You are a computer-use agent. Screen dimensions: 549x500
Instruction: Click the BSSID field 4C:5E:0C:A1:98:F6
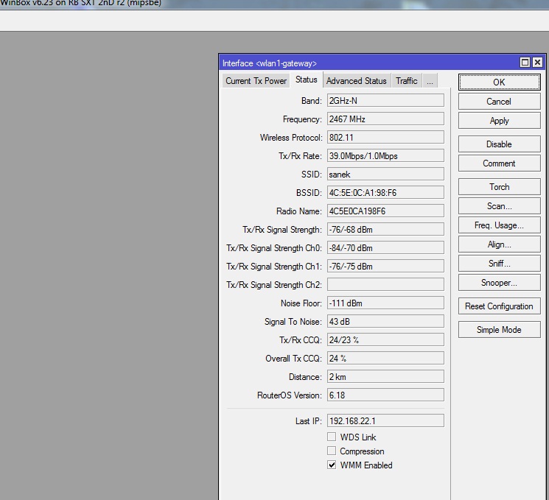(x=385, y=192)
